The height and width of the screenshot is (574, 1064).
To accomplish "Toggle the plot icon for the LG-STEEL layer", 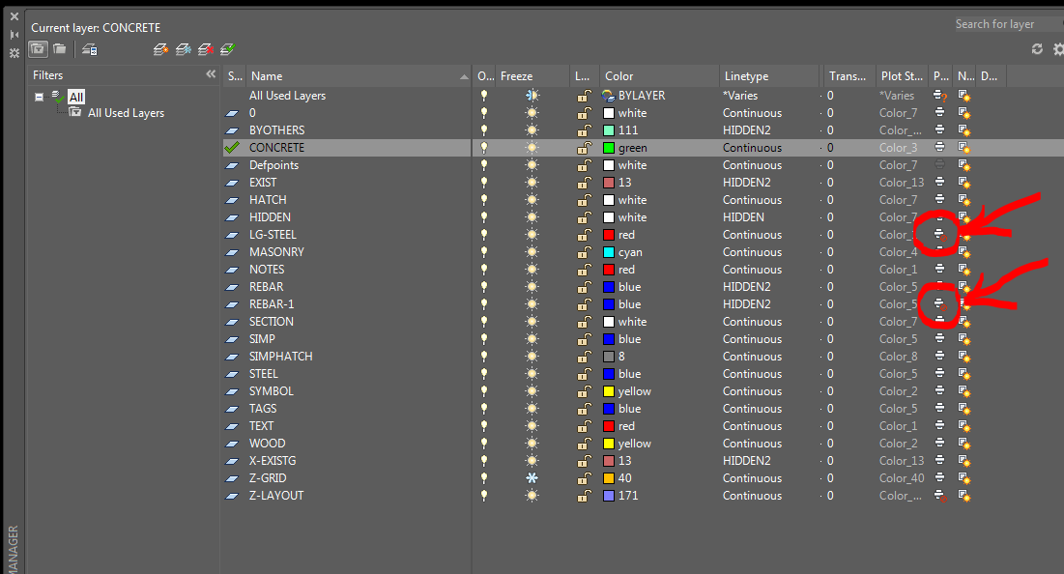I will tap(940, 234).
